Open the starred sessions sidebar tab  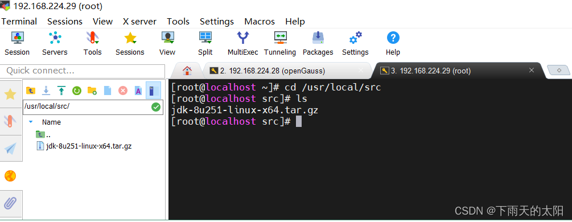tap(10, 94)
